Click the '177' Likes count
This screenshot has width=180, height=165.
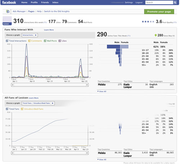tap(52, 22)
